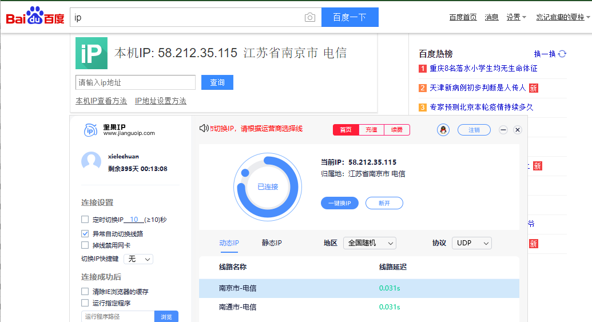Open camera image search icon
Screen dimensions: 592x322
(x=310, y=17)
